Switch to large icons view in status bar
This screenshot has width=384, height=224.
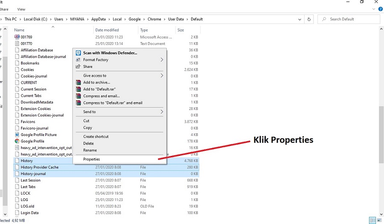click(x=379, y=220)
